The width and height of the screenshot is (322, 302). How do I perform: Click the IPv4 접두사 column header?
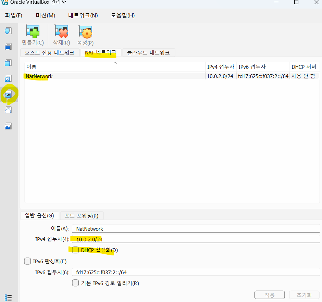(x=221, y=67)
